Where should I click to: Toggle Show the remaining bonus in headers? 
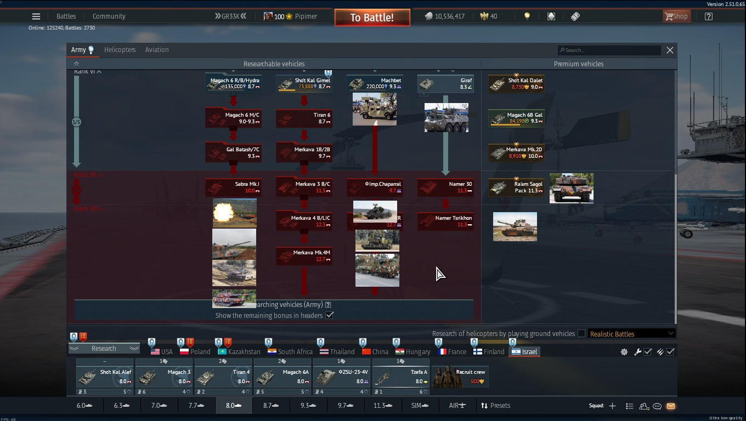(x=330, y=315)
